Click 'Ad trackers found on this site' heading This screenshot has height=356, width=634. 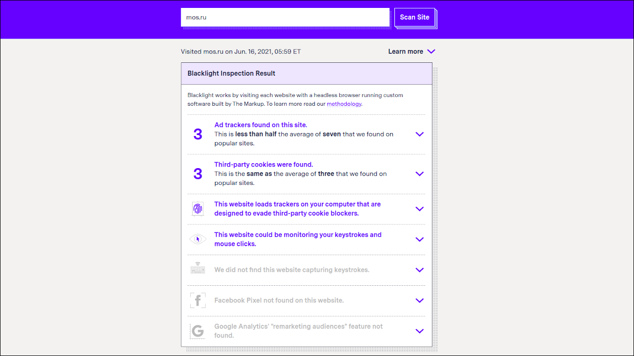pos(261,125)
